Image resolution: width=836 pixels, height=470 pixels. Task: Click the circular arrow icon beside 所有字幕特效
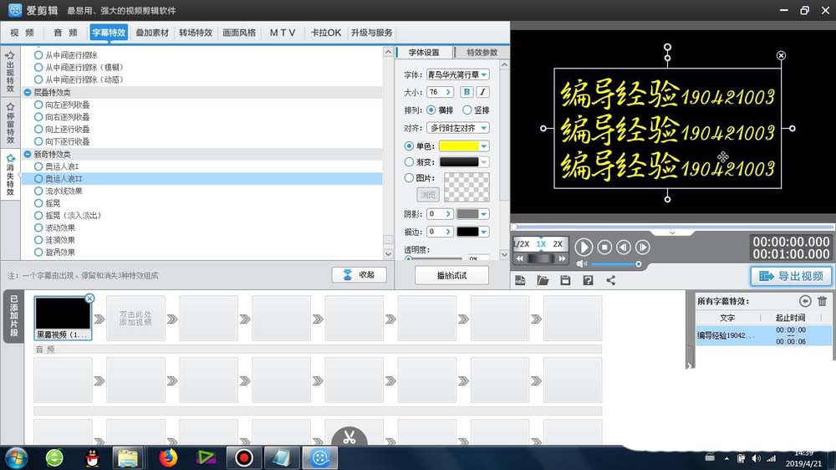(x=805, y=301)
